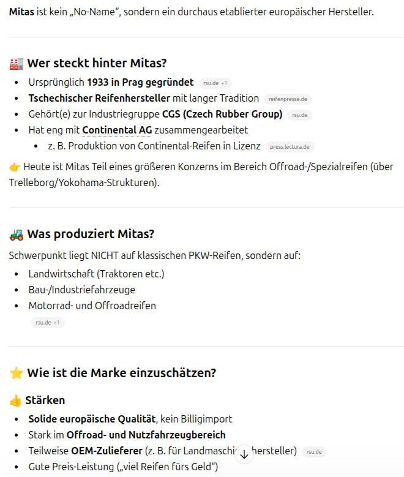404x477 pixels.
Task: Click the heading "Wer steckt hinter Mitas?"
Action: [x=97, y=63]
